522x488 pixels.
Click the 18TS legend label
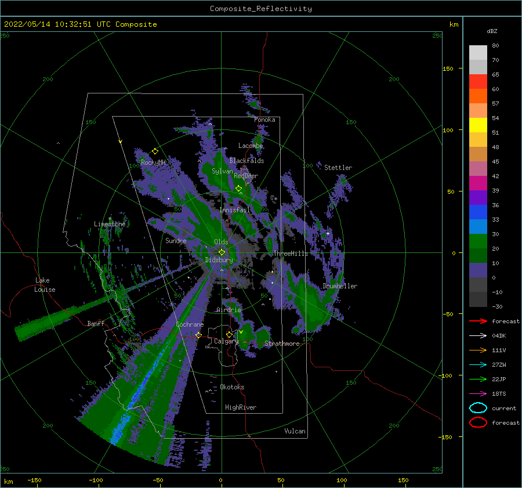[x=499, y=394]
